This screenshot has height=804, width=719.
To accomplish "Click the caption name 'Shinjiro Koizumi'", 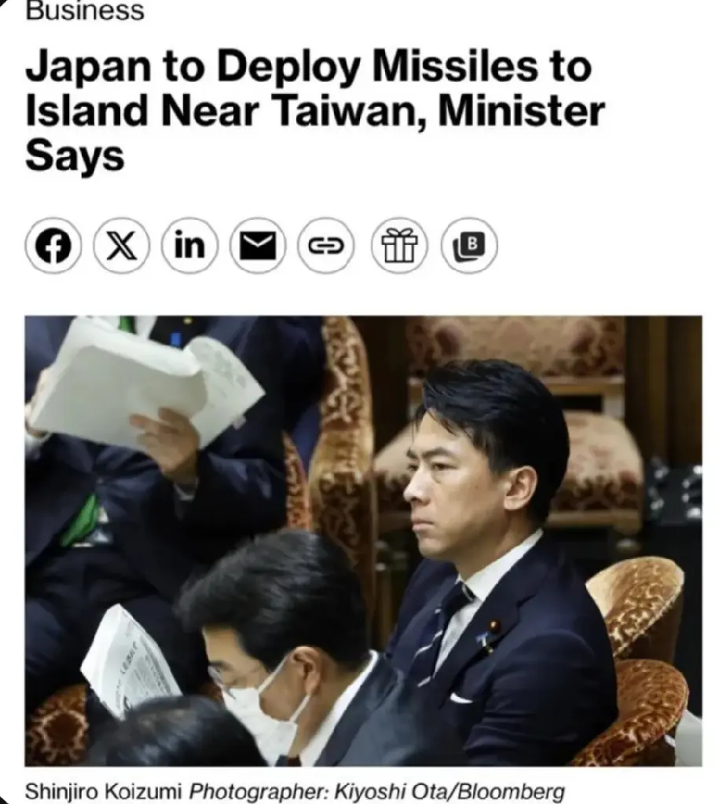I will click(x=103, y=790).
